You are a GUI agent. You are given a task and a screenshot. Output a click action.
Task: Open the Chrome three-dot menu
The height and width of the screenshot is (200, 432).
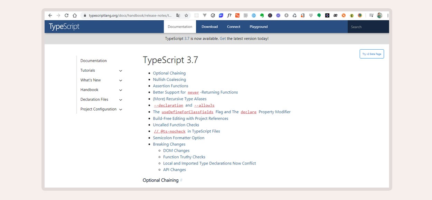tap(388, 16)
